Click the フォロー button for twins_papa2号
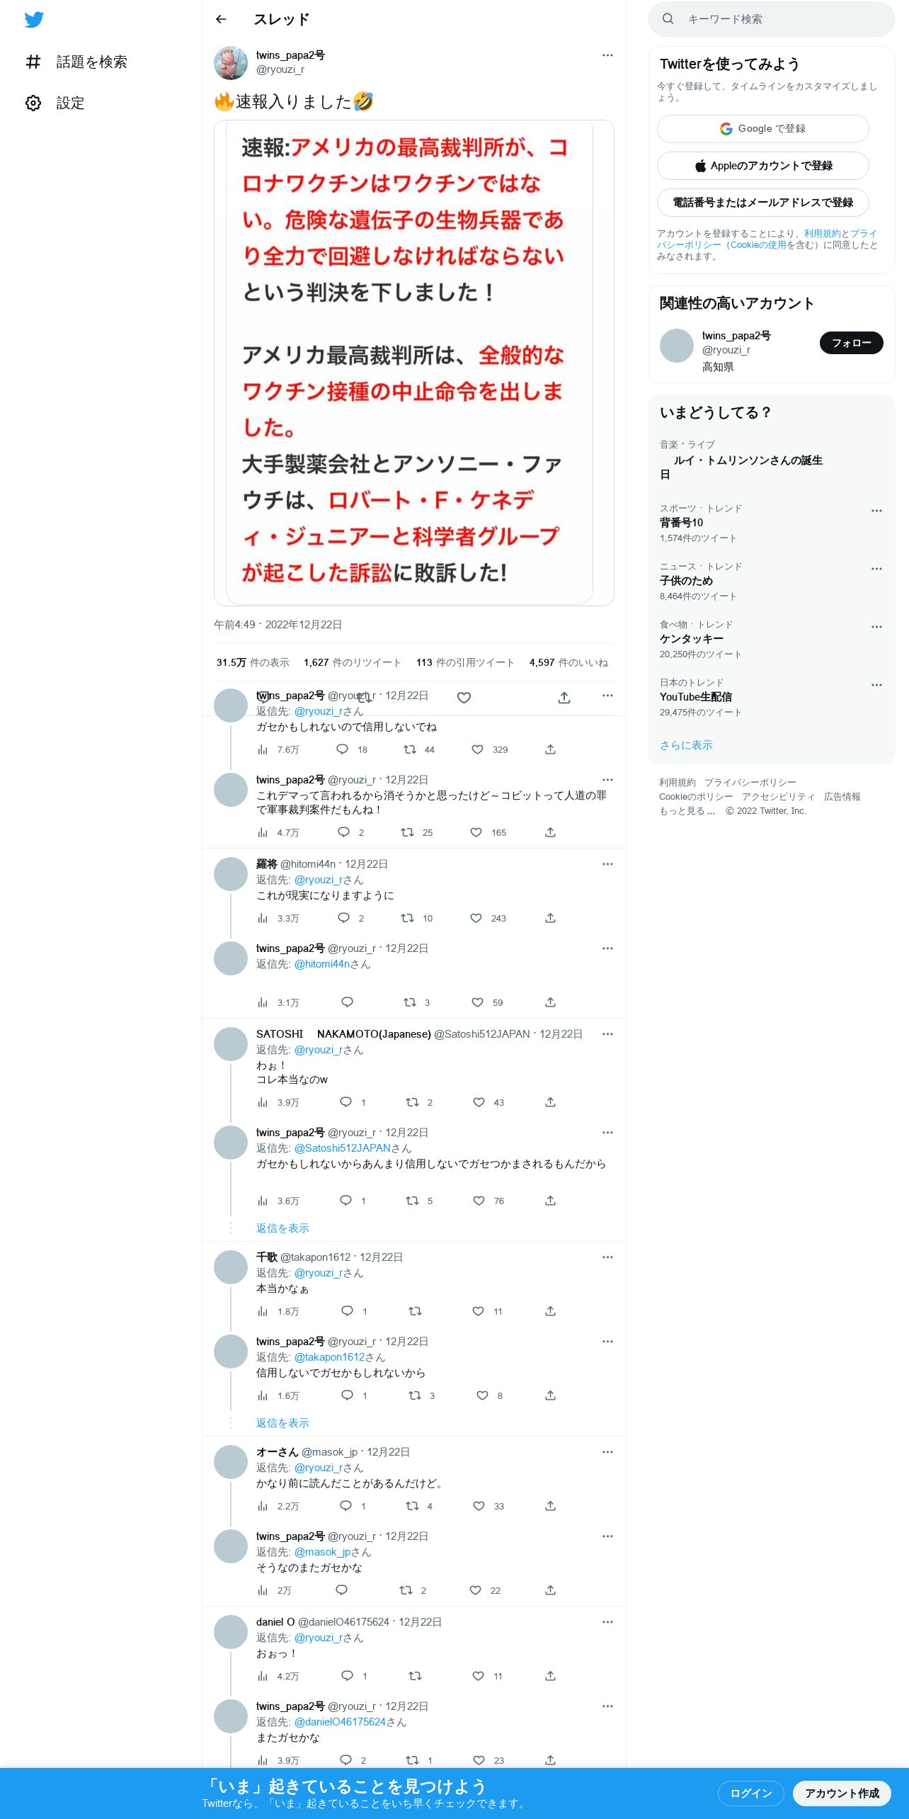Image resolution: width=909 pixels, height=1819 pixels. 851,343
